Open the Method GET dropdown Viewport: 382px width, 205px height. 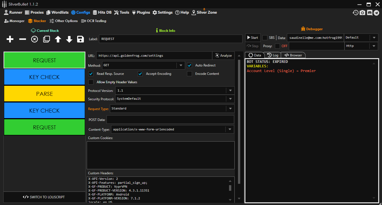pyautogui.click(x=143, y=65)
